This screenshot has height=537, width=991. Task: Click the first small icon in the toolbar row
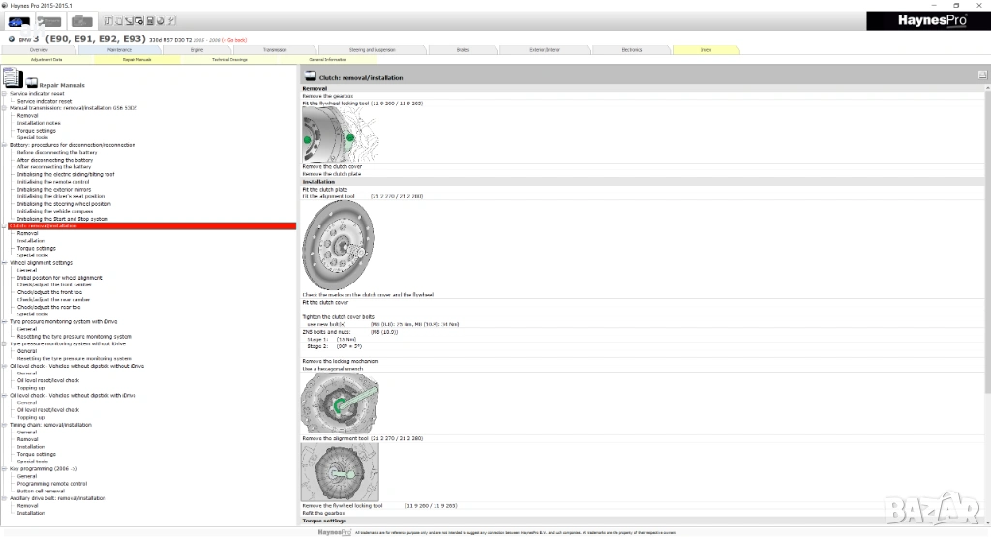106,20
